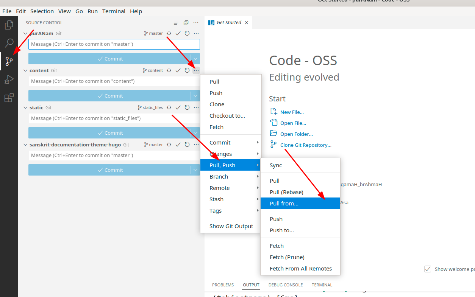Screen dimensions: 475x297
Task: Synchronize changes for sanskrit-documentation-theme-hugo
Action: [x=169, y=145]
